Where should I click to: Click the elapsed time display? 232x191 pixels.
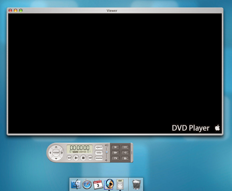coord(80,147)
